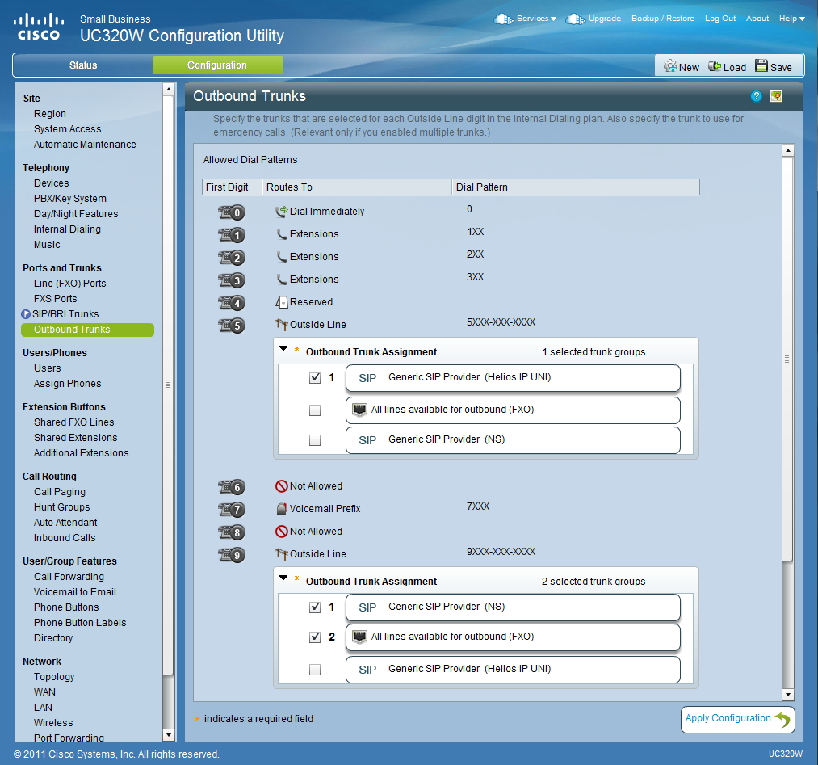Click the digit 5 phone icon
Image resolution: width=818 pixels, height=765 pixels.
tap(231, 326)
